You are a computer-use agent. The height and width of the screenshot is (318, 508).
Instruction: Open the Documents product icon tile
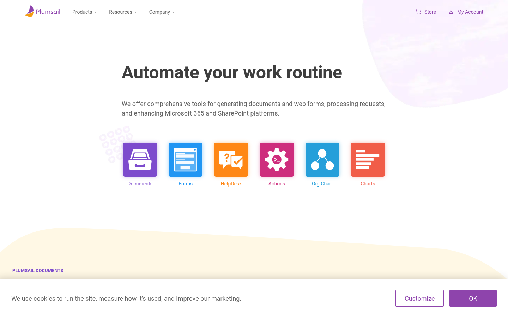click(140, 160)
